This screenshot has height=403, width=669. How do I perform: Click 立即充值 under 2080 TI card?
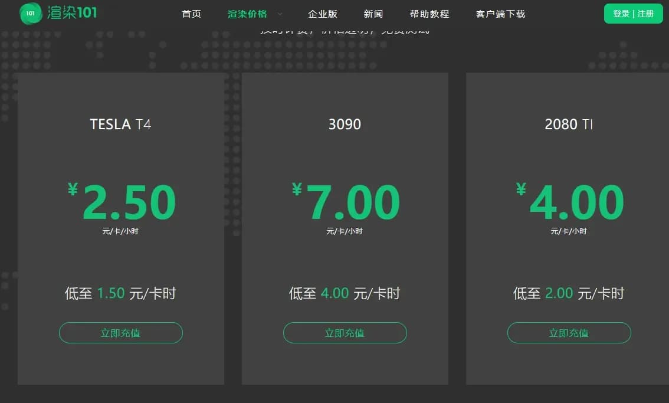569,333
